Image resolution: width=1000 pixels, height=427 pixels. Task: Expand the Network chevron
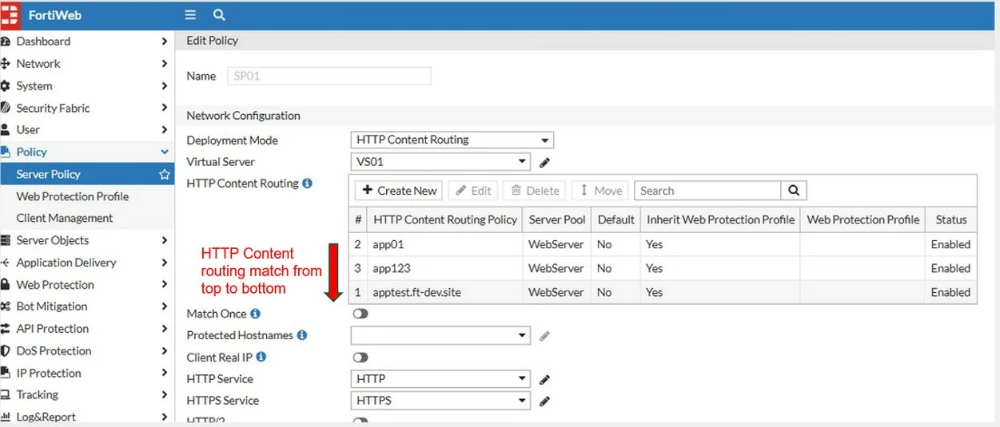pyautogui.click(x=164, y=64)
